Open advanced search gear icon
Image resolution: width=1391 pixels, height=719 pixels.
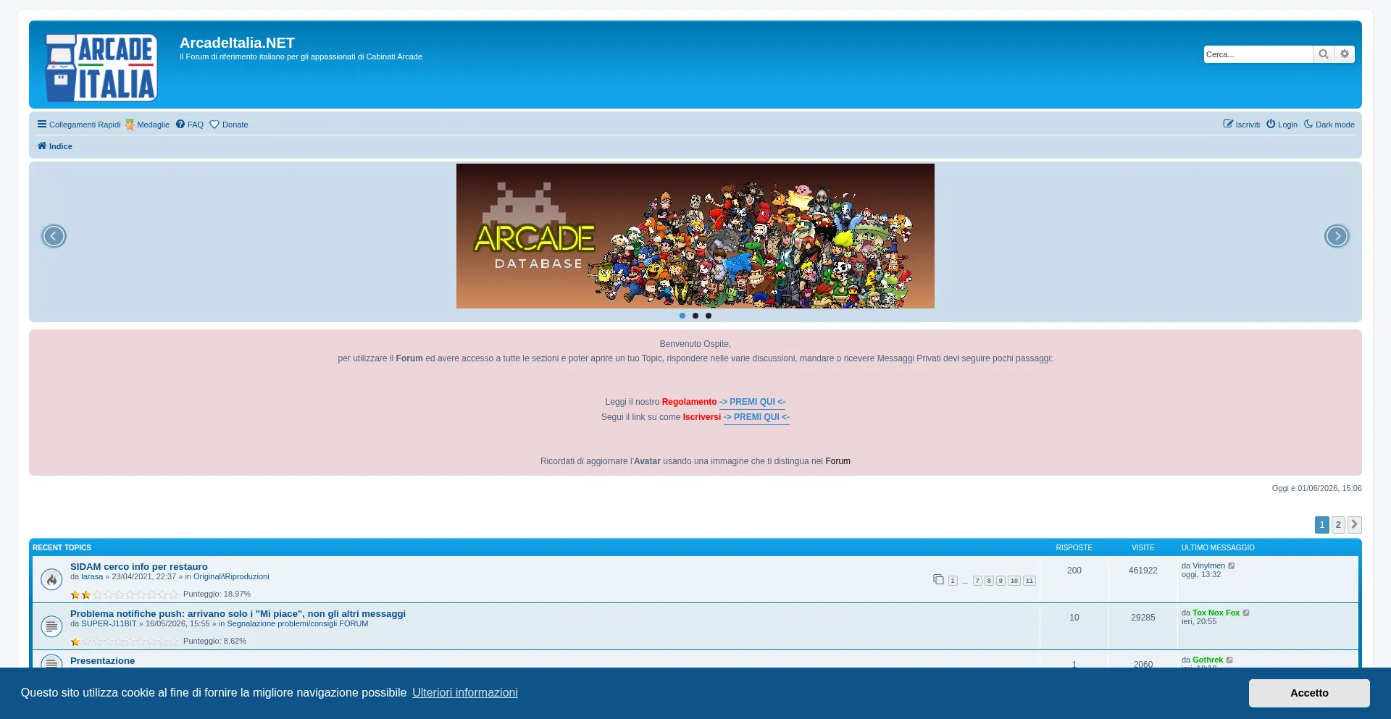(1345, 54)
